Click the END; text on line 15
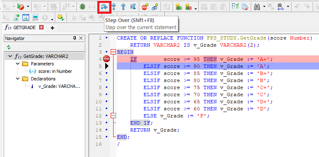The width and height of the screenshot is (319, 157). [x=123, y=137]
